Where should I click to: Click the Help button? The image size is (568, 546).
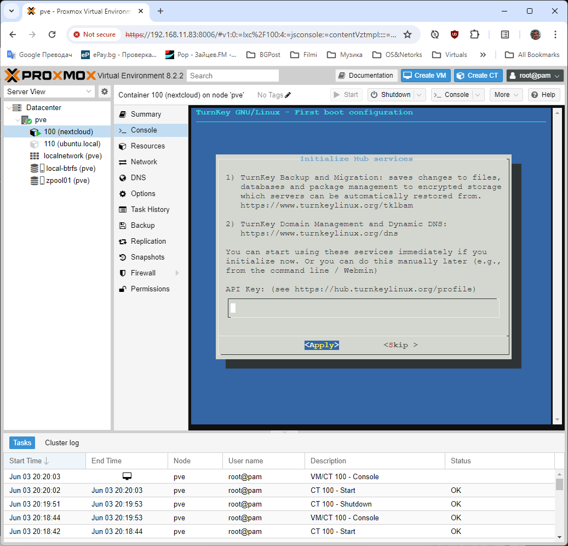pos(544,95)
